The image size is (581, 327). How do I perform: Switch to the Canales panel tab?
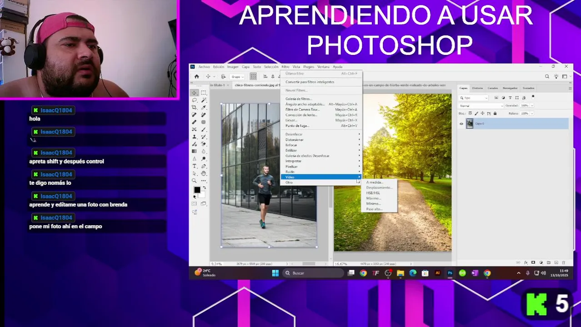pos(493,88)
